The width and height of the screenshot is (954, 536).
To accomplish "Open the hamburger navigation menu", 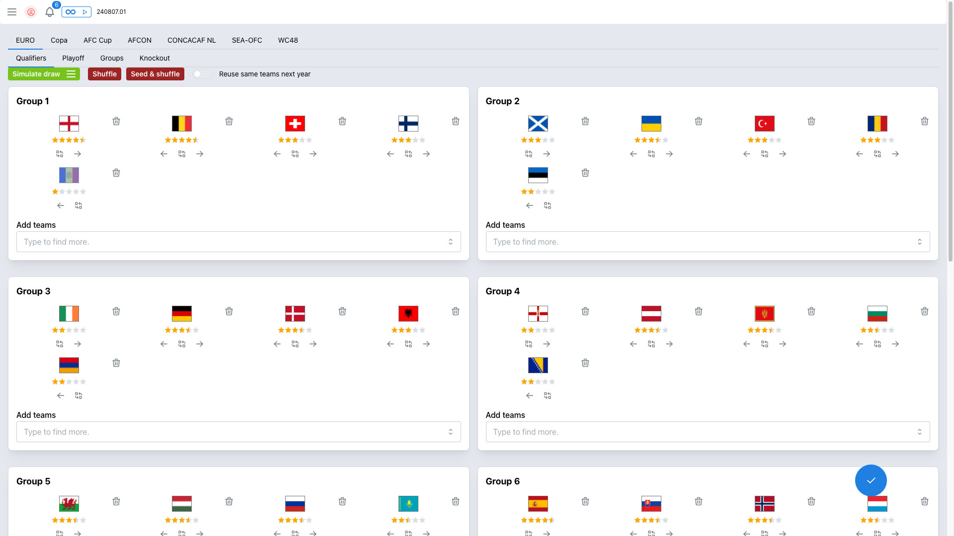I will pyautogui.click(x=12, y=12).
